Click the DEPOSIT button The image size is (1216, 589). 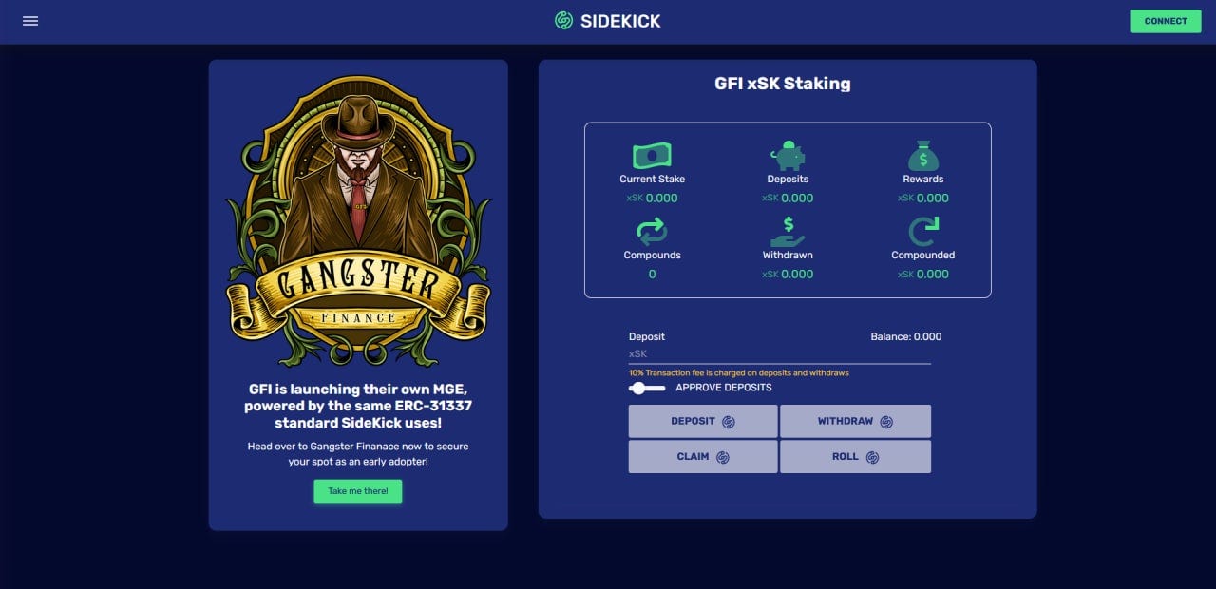(x=703, y=421)
